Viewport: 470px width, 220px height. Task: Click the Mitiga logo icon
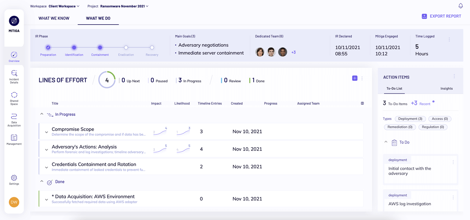point(14,21)
